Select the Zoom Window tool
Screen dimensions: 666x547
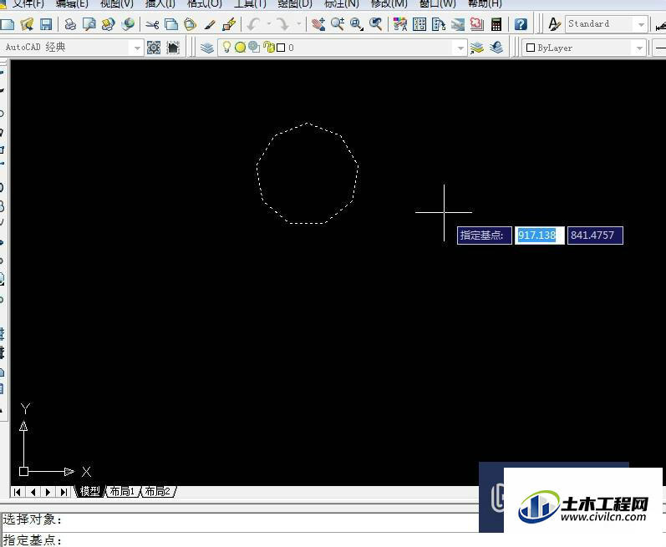(x=357, y=23)
